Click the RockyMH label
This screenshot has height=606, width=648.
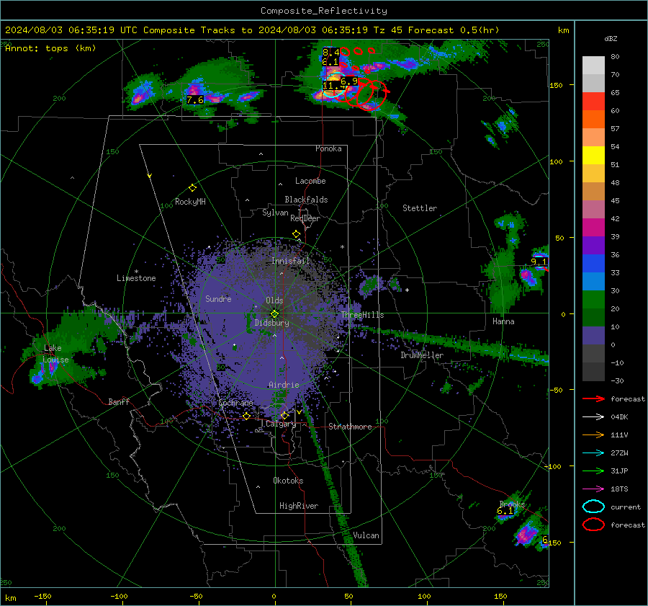point(190,202)
